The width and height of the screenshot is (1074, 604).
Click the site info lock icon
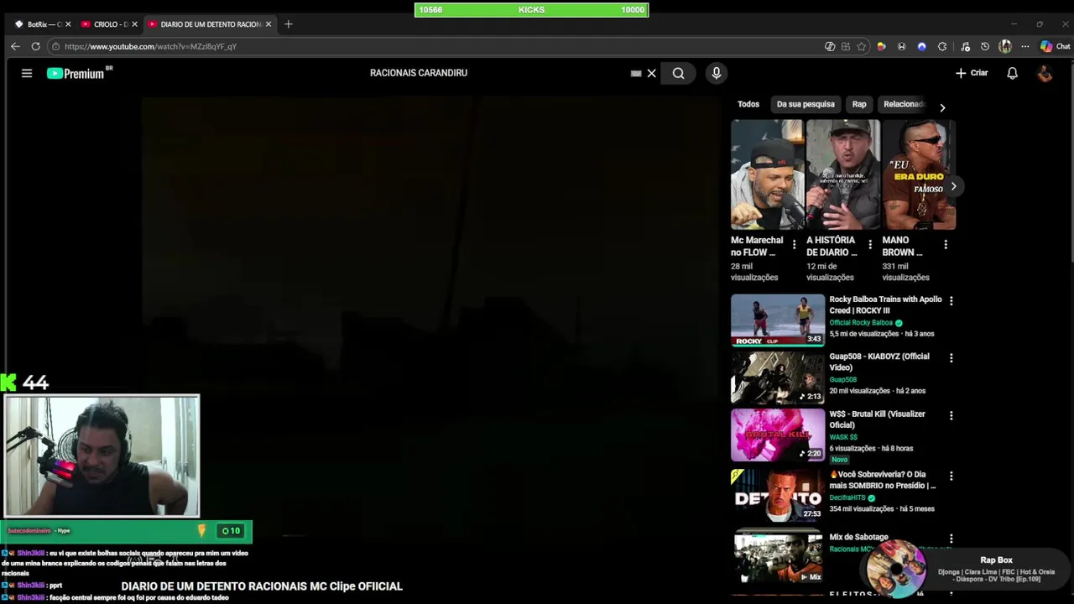pos(55,46)
